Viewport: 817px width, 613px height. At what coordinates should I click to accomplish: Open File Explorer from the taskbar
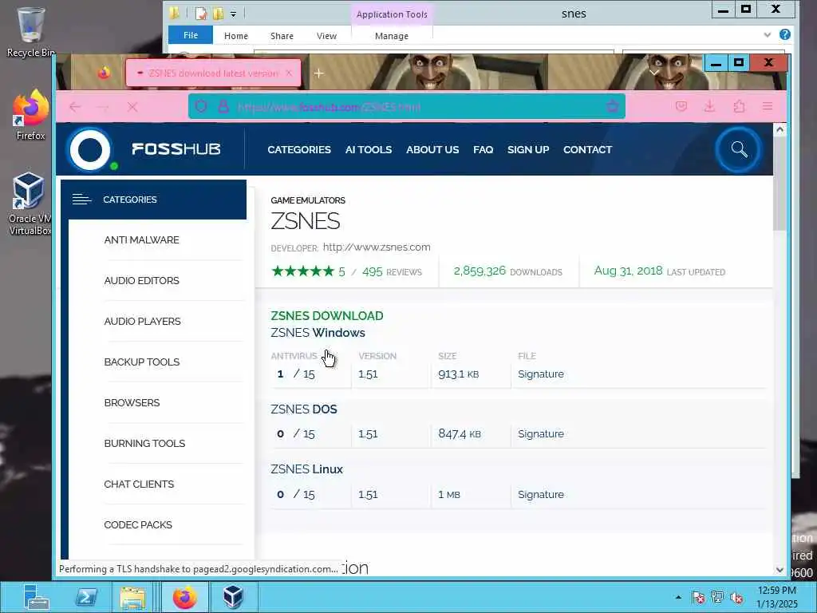(132, 597)
